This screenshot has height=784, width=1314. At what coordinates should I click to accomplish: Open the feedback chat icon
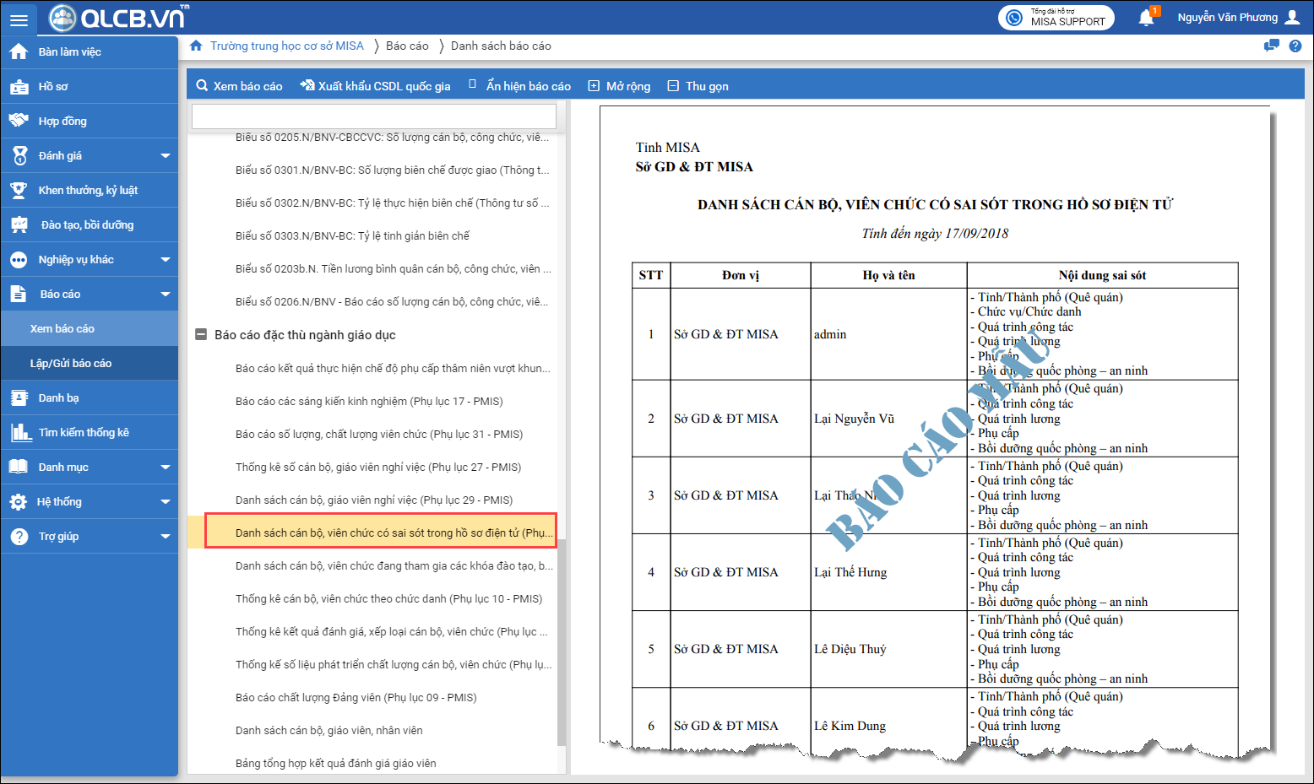coord(1271,46)
